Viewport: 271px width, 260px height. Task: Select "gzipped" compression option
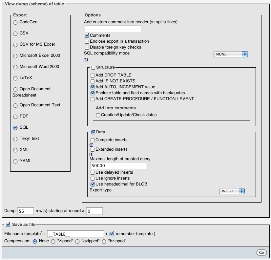(x=77, y=241)
